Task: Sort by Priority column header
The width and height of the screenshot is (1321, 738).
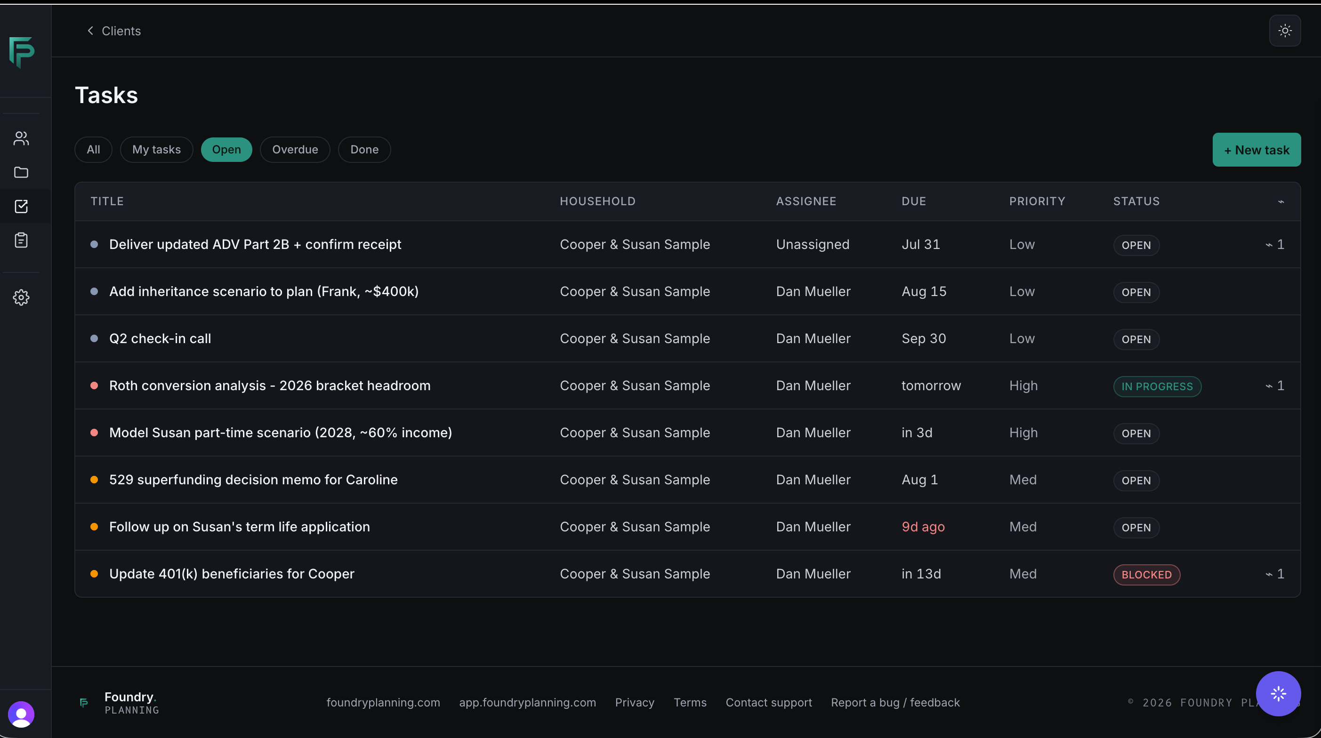Action: 1037,201
